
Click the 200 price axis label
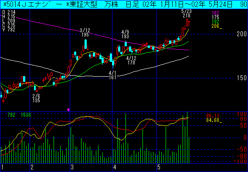[241, 34]
